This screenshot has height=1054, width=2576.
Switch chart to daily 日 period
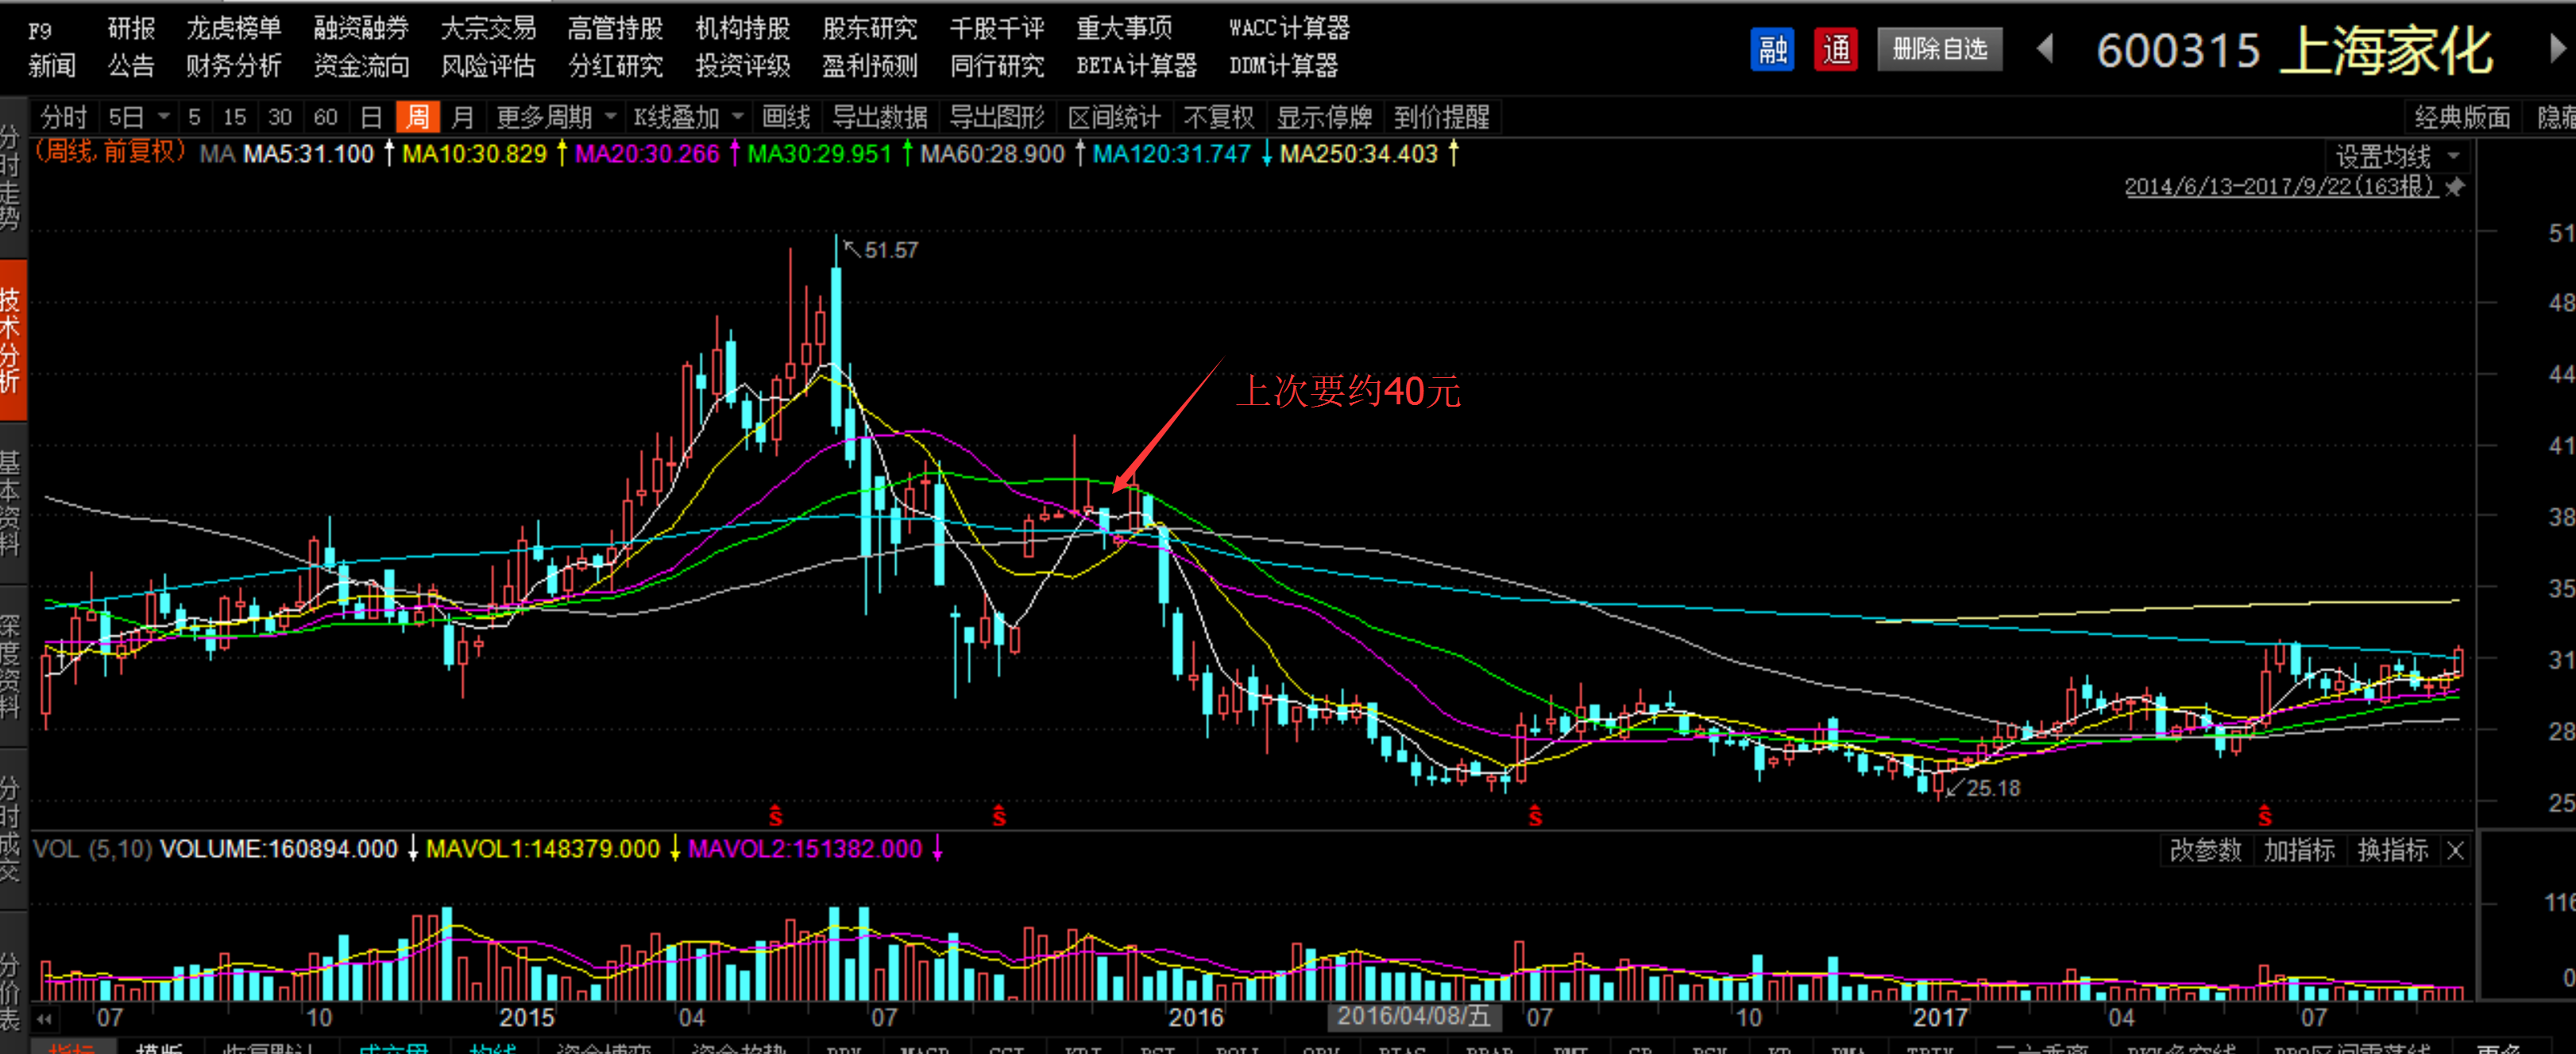click(x=371, y=117)
